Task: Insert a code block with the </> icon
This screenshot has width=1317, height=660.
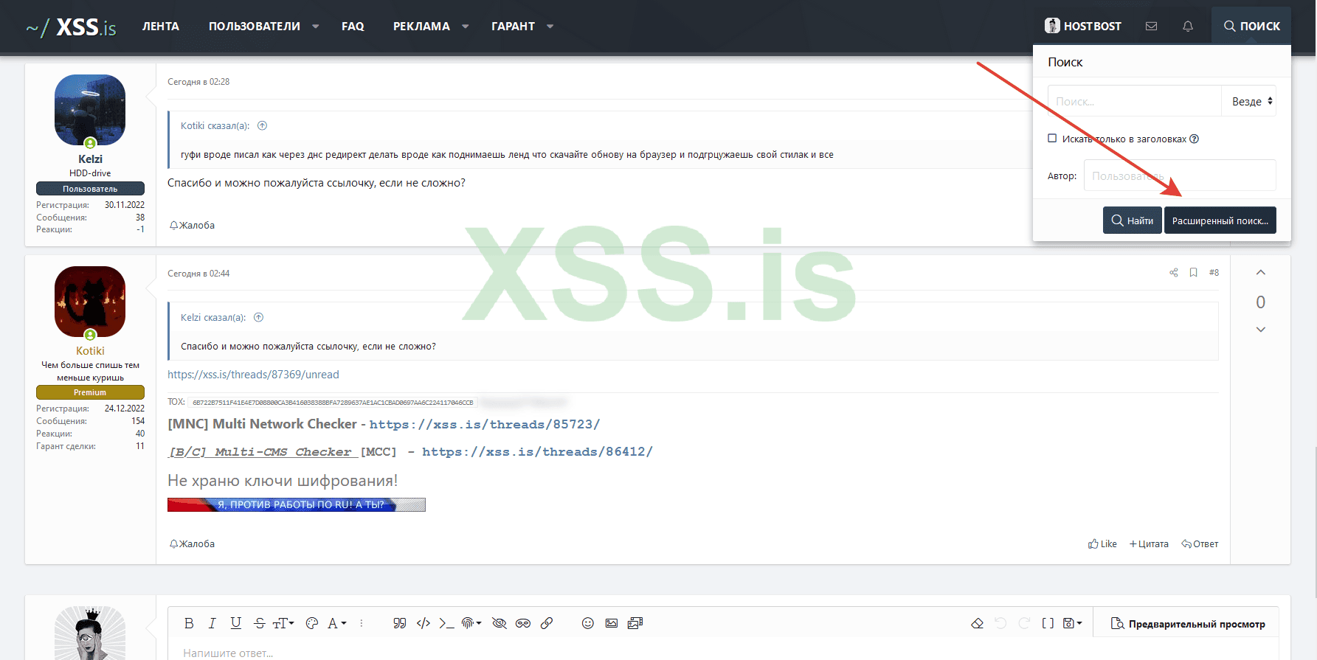Action: pyautogui.click(x=424, y=623)
